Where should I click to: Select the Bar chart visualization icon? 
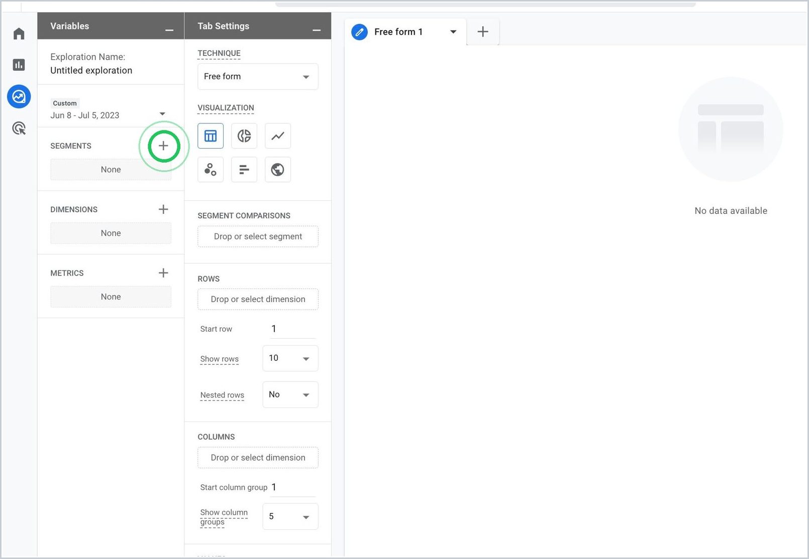[x=244, y=170]
